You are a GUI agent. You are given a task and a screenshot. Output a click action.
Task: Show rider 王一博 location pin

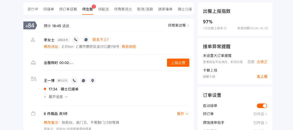coord(92,80)
